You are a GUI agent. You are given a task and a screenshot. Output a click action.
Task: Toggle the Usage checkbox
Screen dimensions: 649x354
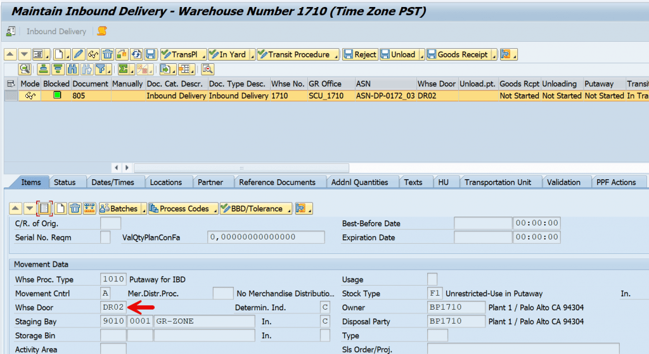click(x=432, y=279)
